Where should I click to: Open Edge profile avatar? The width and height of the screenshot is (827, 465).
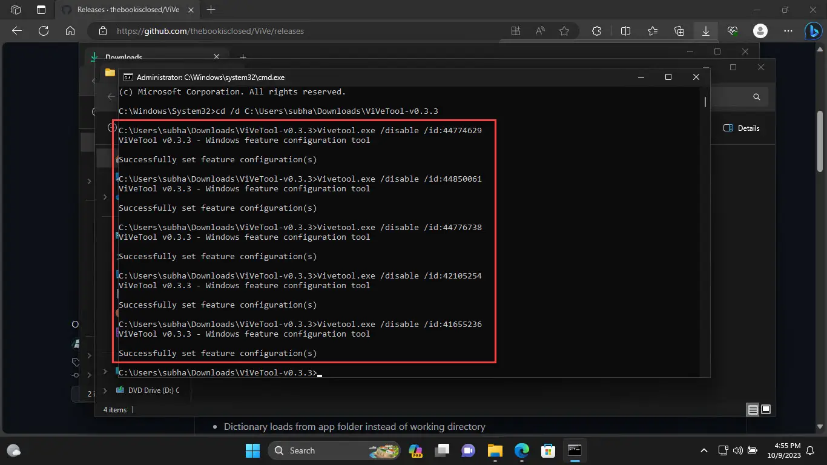(760, 31)
